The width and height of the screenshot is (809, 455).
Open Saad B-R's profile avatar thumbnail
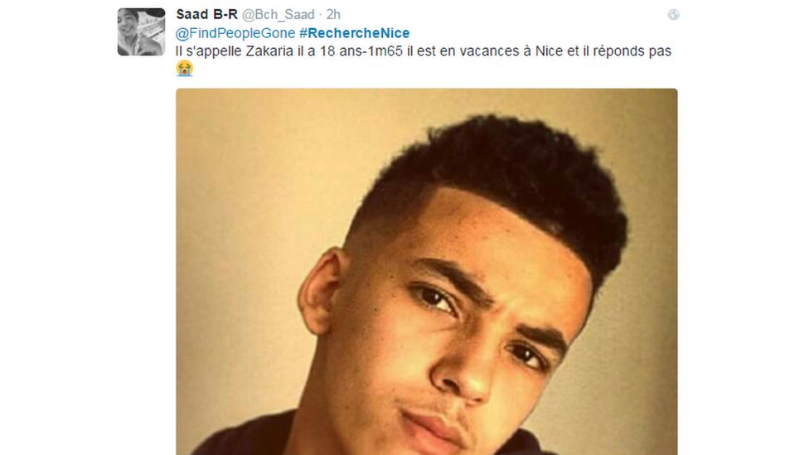click(x=142, y=31)
